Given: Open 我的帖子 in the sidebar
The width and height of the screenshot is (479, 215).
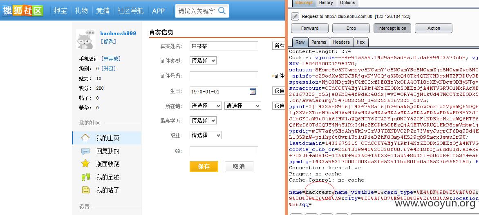Looking at the screenshot, I should click(107, 190).
